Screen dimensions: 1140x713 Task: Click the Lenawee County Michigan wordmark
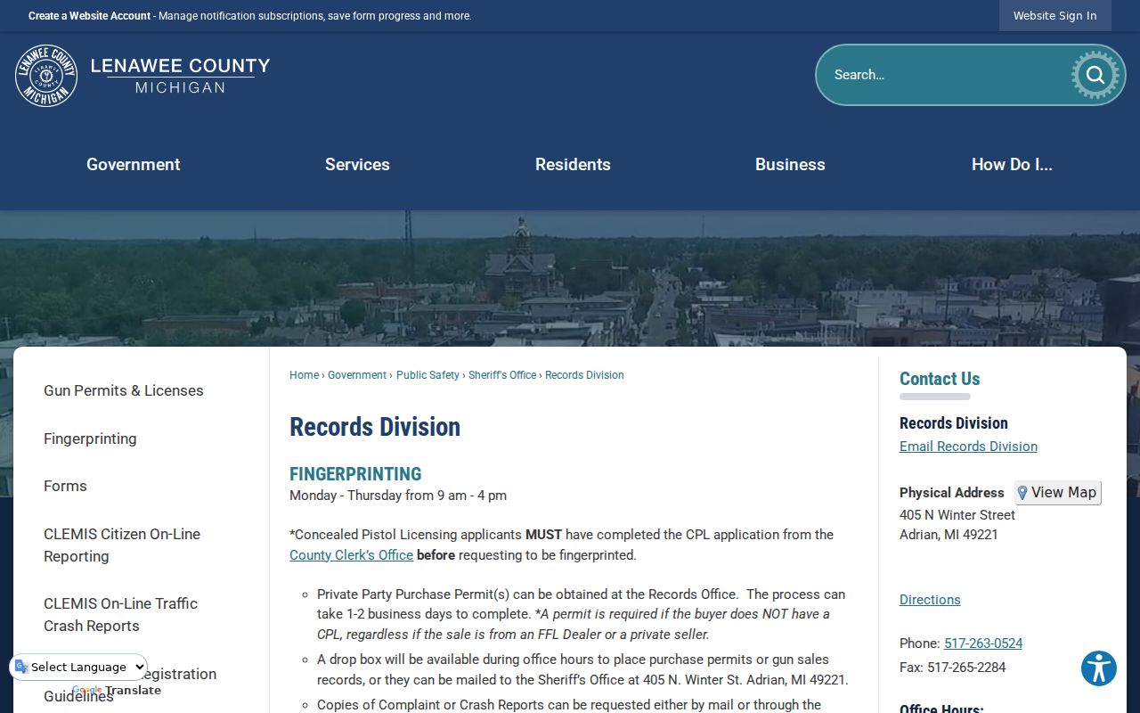tap(180, 76)
